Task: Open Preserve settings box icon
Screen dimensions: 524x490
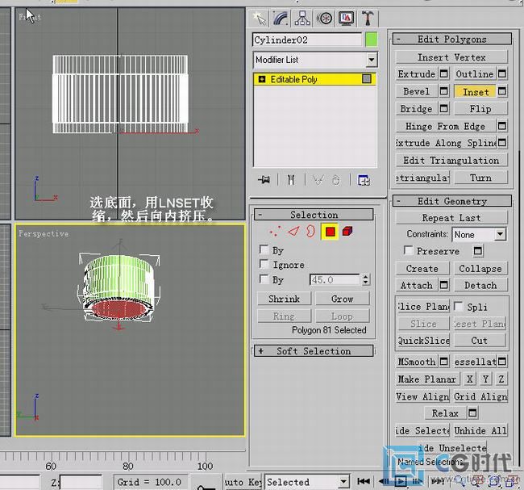Action: pos(478,251)
